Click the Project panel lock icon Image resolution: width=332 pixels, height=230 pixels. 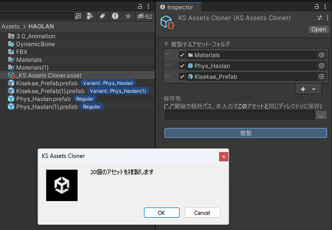coord(140,6)
